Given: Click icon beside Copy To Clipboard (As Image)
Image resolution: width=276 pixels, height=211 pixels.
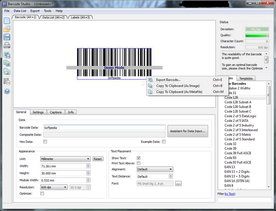Looking at the screenshot, I should [x=150, y=86].
